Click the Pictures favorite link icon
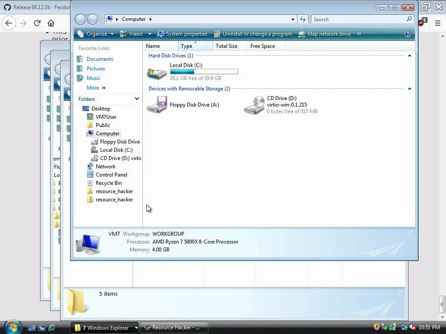 pyautogui.click(x=80, y=69)
